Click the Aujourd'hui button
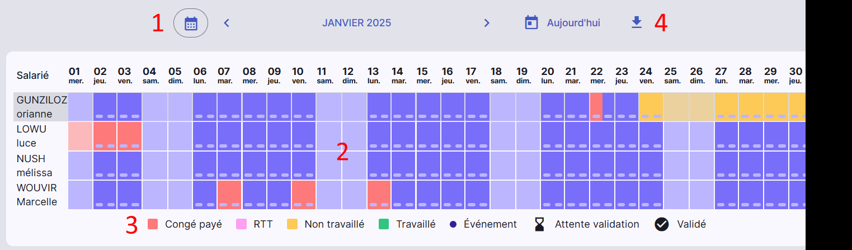 click(x=562, y=23)
